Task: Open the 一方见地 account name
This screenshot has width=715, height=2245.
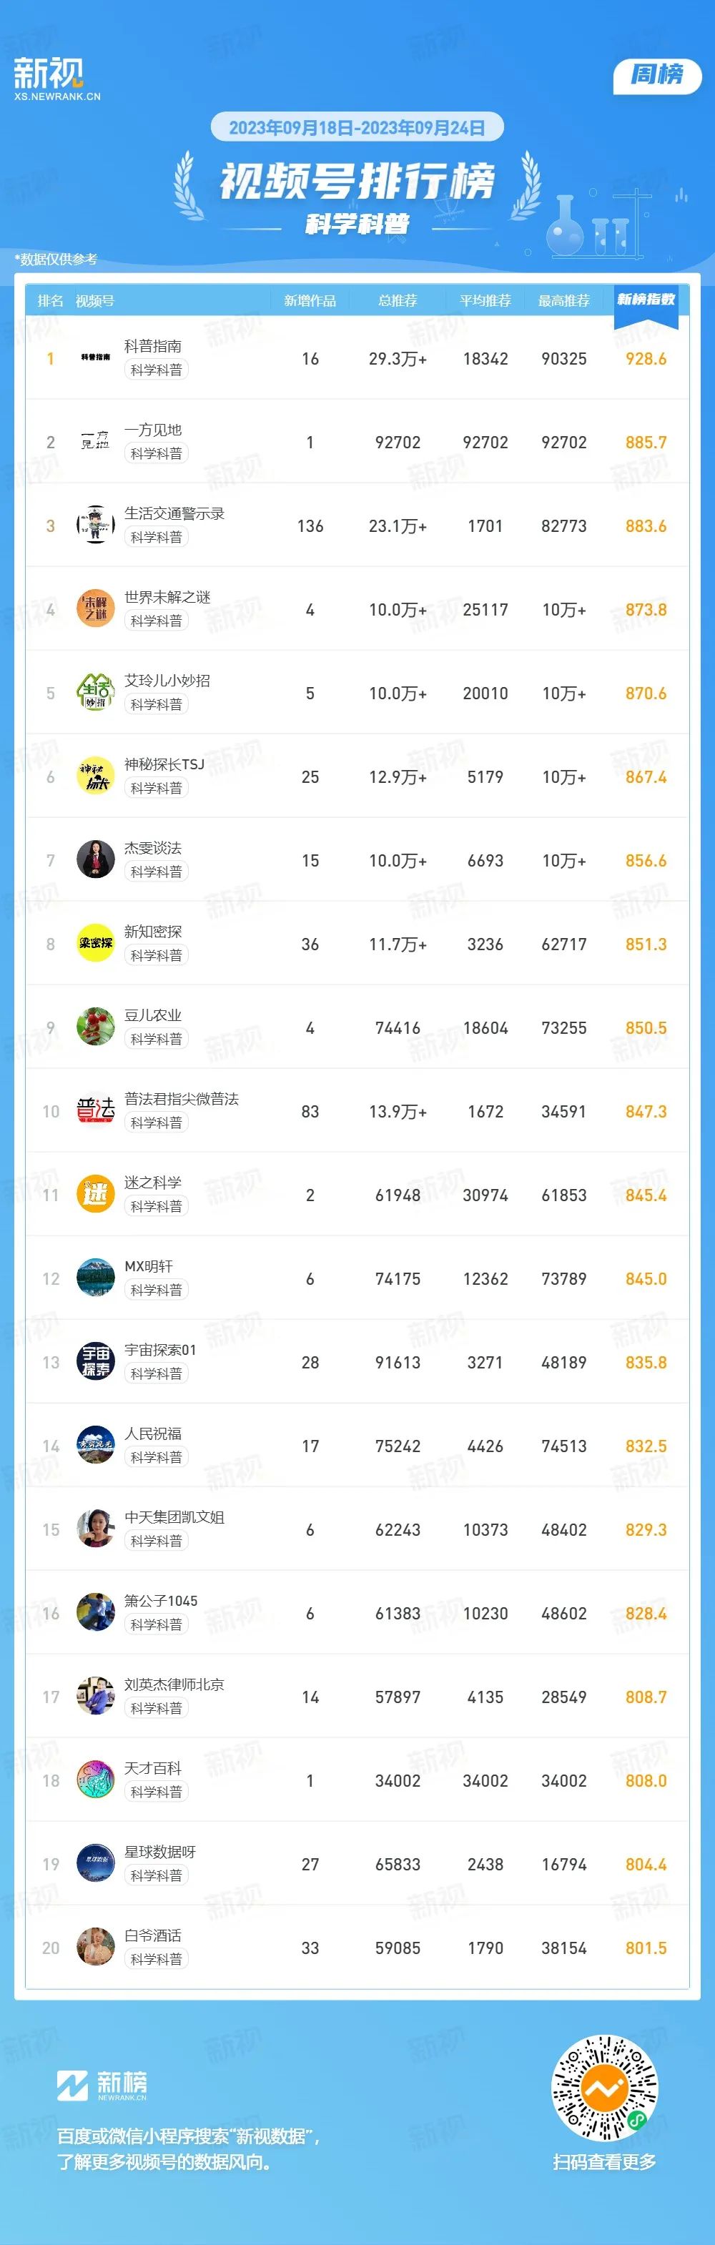Action: coord(152,430)
